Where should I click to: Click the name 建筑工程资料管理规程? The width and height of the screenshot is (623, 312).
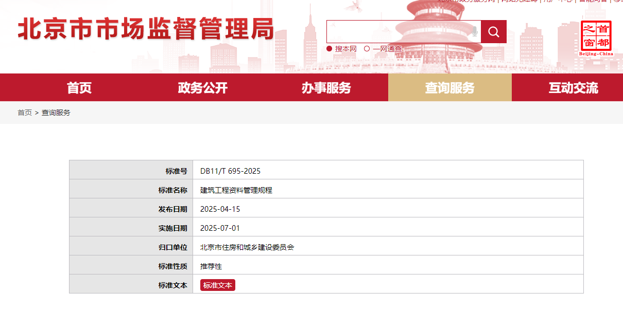coord(236,190)
